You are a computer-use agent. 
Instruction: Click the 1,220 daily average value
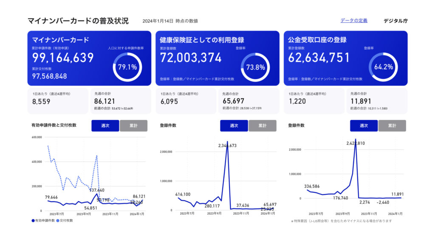pos(297,102)
